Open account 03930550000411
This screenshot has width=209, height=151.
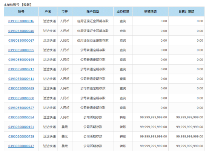[21, 79]
